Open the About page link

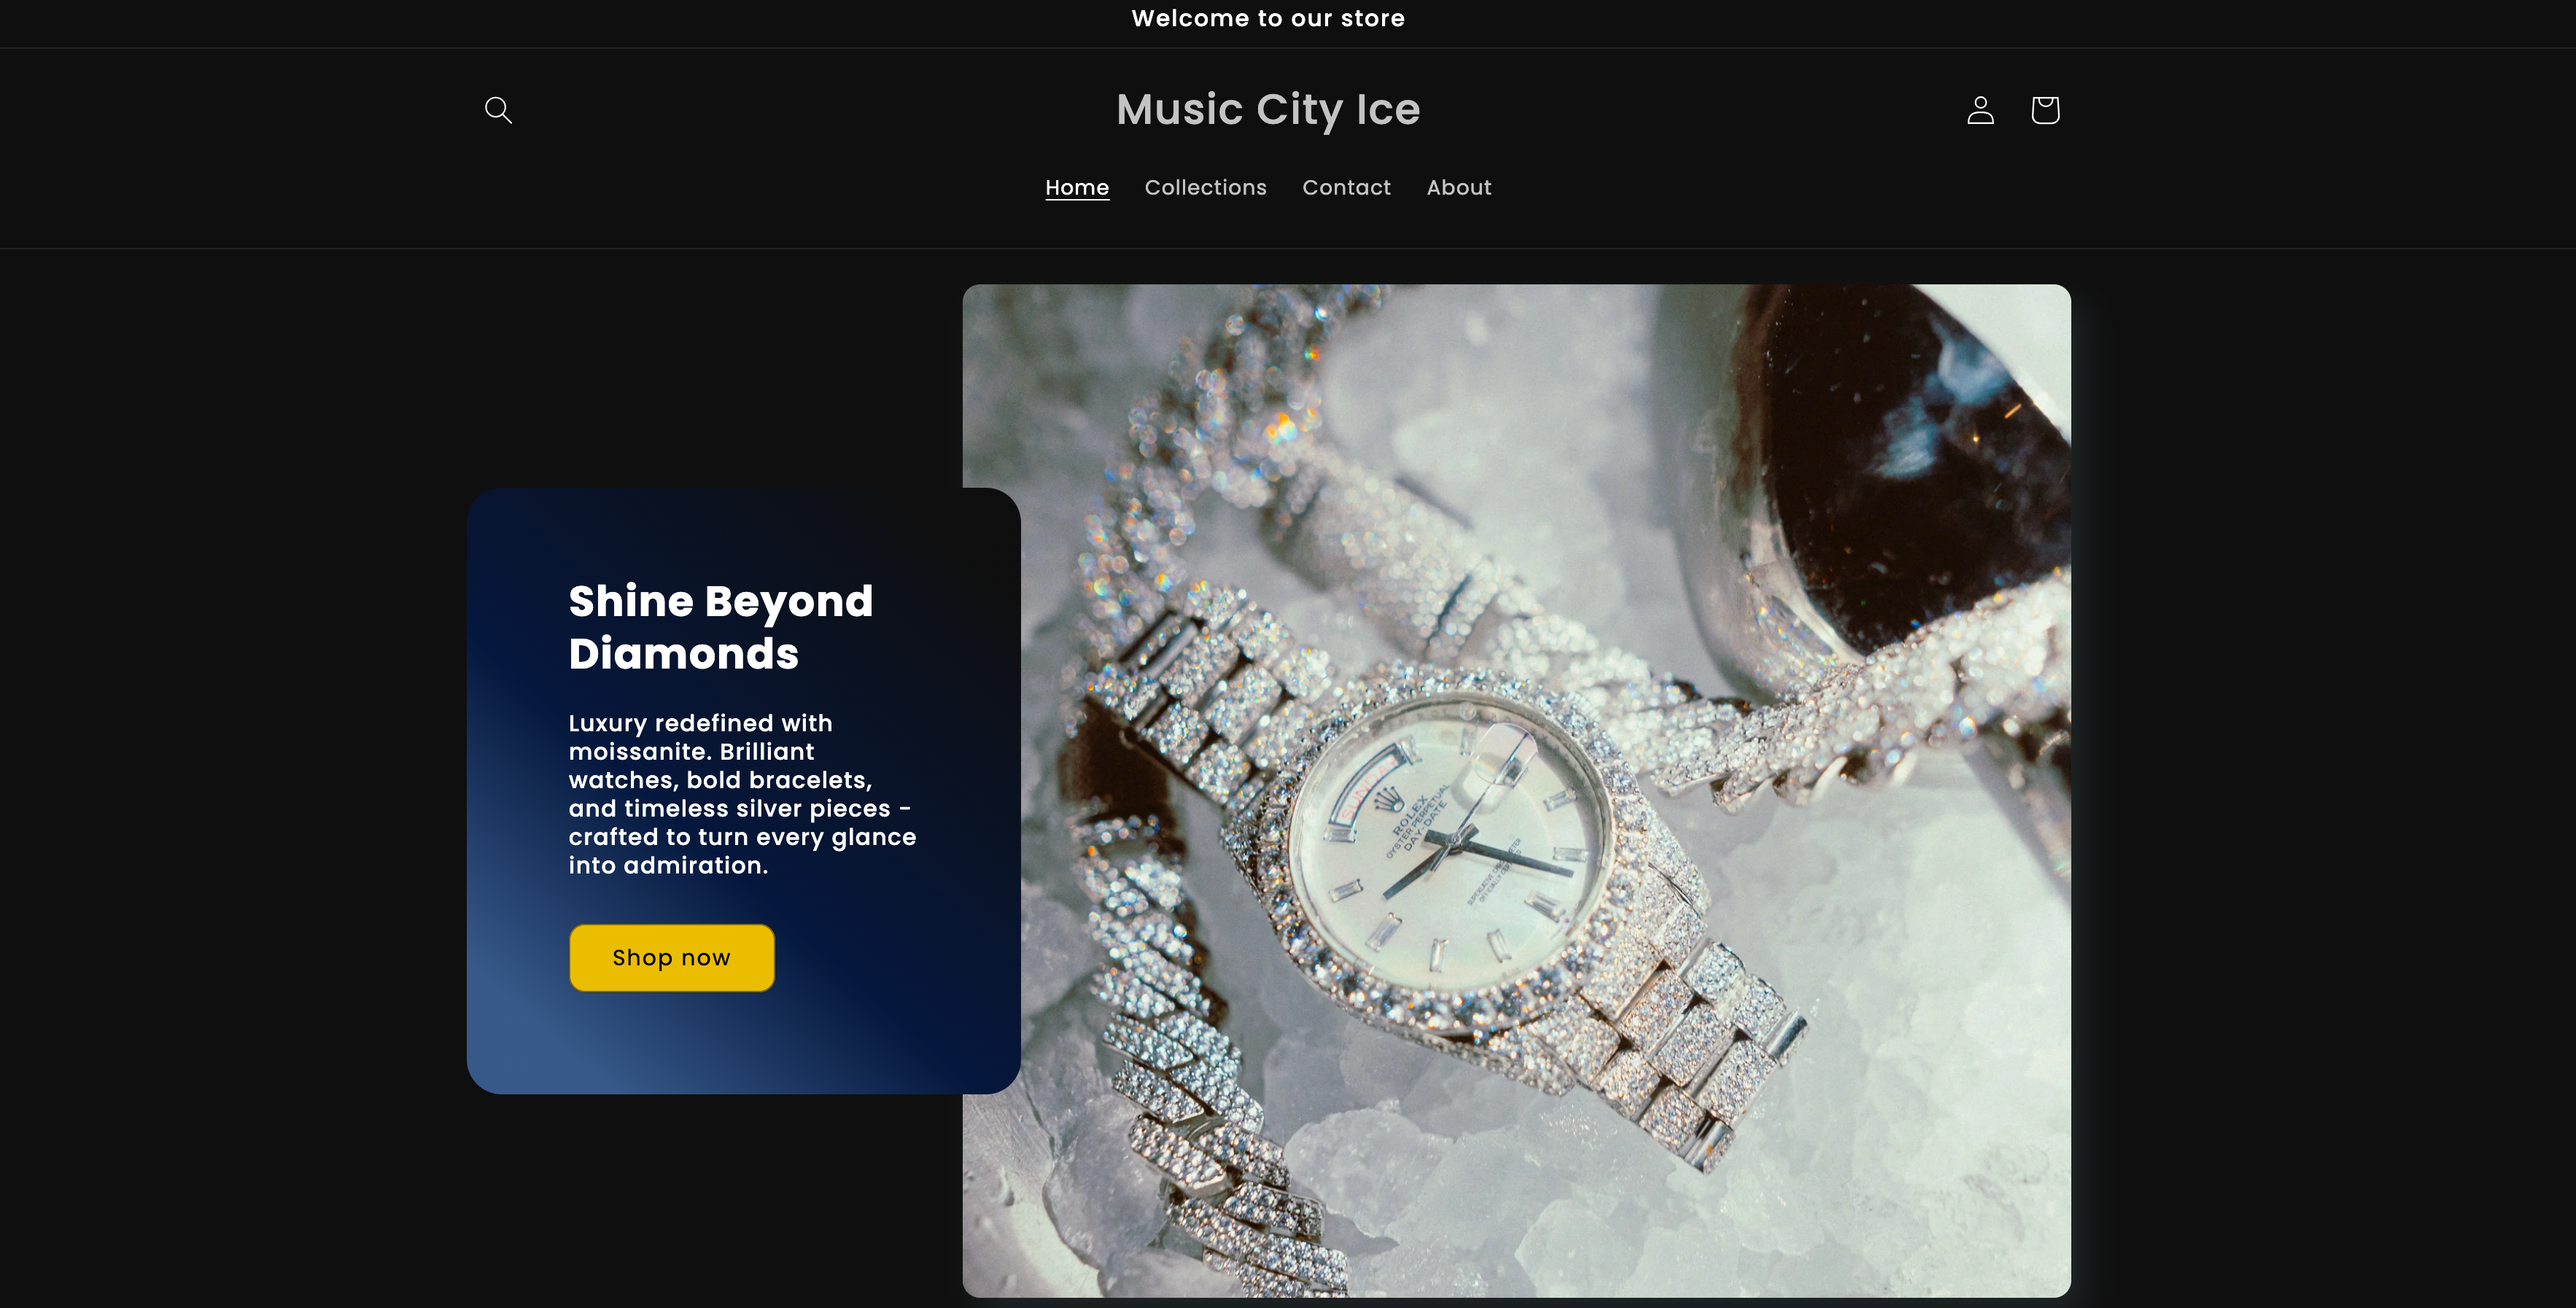point(1459,188)
